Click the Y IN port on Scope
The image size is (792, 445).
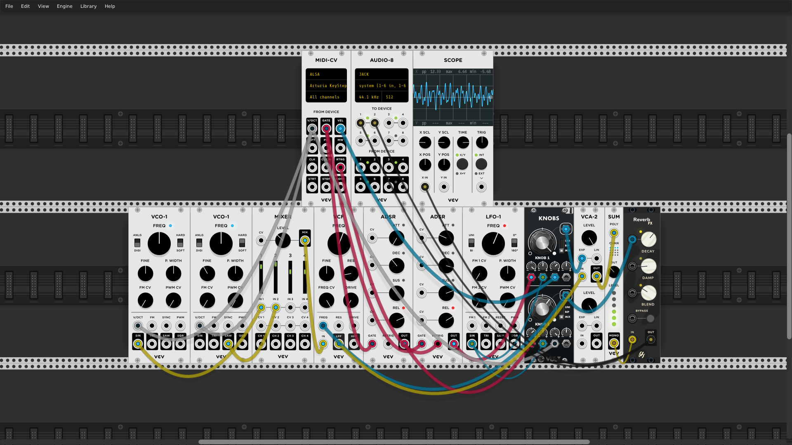[x=444, y=187]
